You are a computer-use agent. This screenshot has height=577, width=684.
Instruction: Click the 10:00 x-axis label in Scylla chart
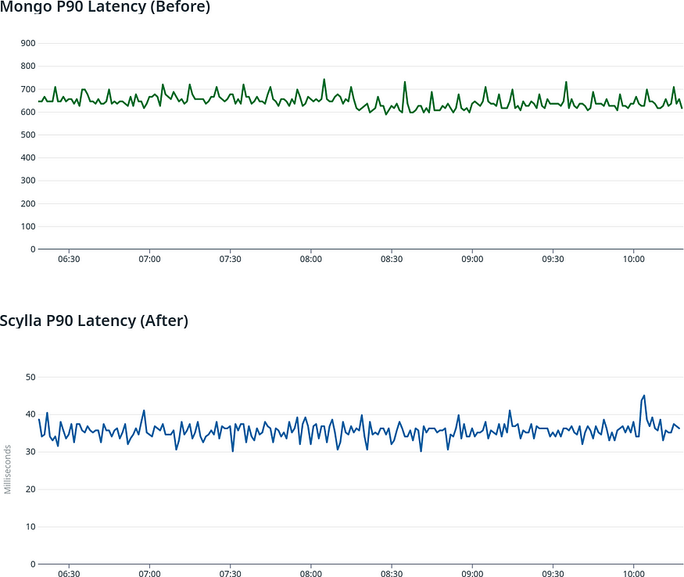[633, 573]
